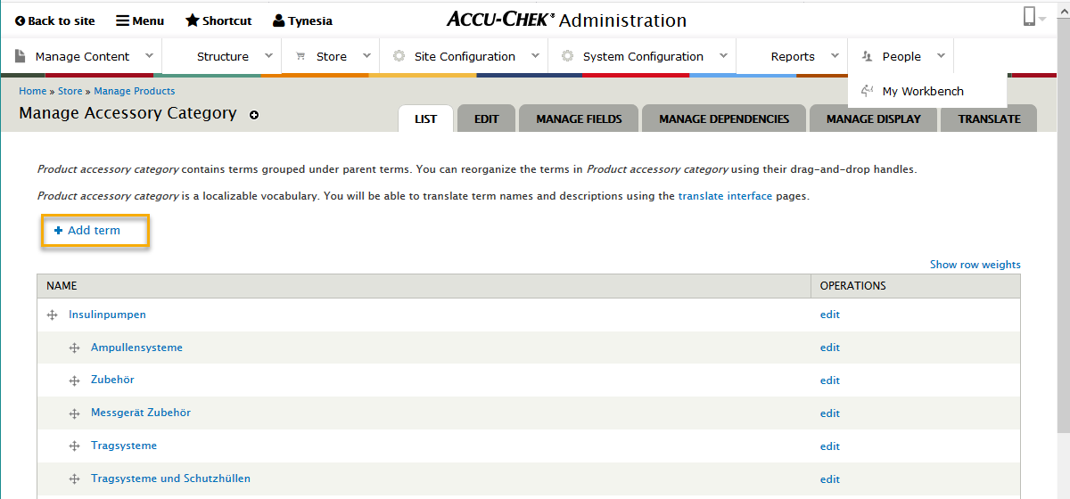Open the MANAGE FIELDS tab

(x=580, y=119)
